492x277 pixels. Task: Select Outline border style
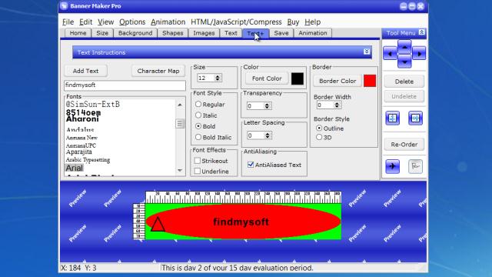tap(319, 128)
